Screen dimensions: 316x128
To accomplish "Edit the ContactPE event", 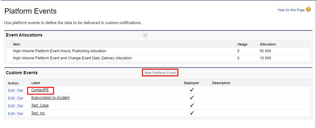I will click(11, 91).
